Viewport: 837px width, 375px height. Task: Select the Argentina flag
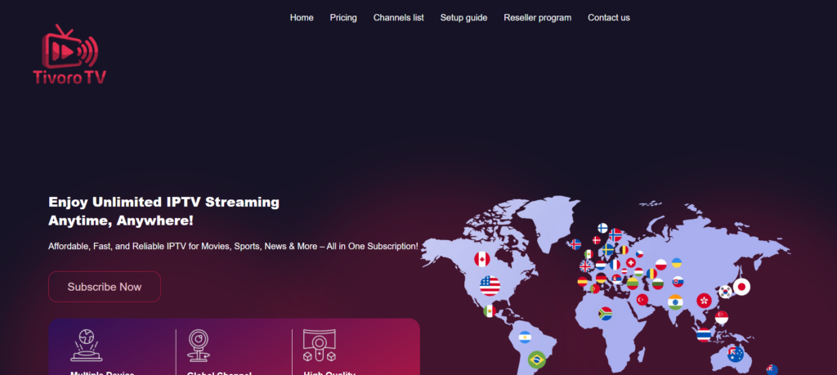(526, 337)
